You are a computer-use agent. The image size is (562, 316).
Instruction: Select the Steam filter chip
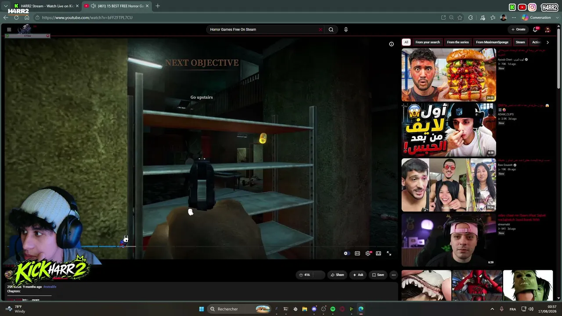[x=520, y=42]
